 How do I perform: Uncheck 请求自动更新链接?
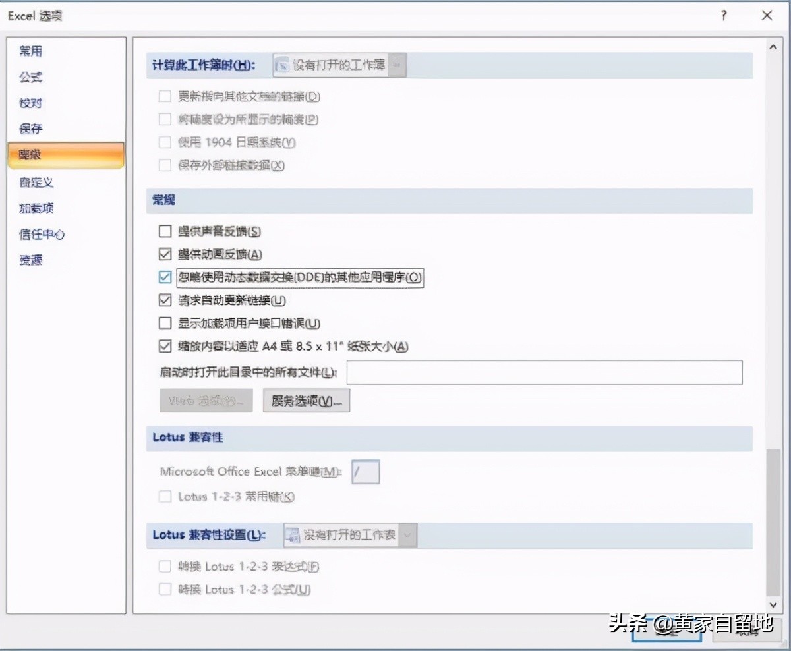164,300
